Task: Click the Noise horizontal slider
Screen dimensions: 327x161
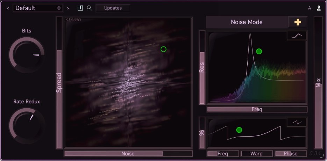Action: [x=128, y=154]
